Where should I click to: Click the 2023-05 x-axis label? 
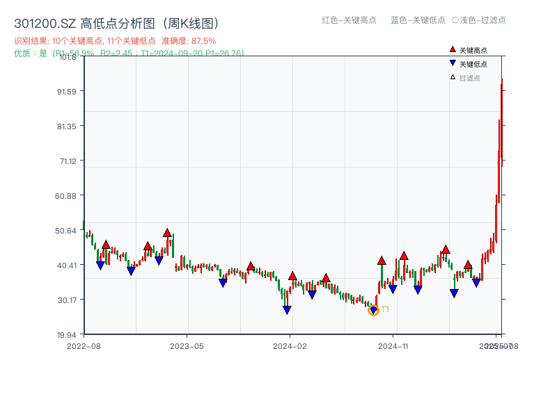tap(187, 346)
